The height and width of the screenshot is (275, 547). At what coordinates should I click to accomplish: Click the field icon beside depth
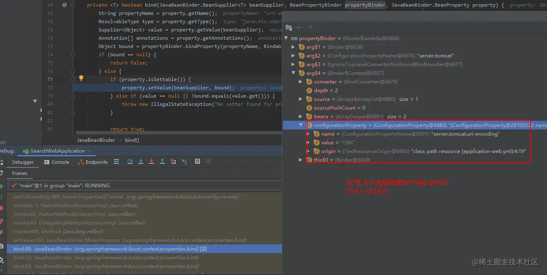click(x=309, y=91)
